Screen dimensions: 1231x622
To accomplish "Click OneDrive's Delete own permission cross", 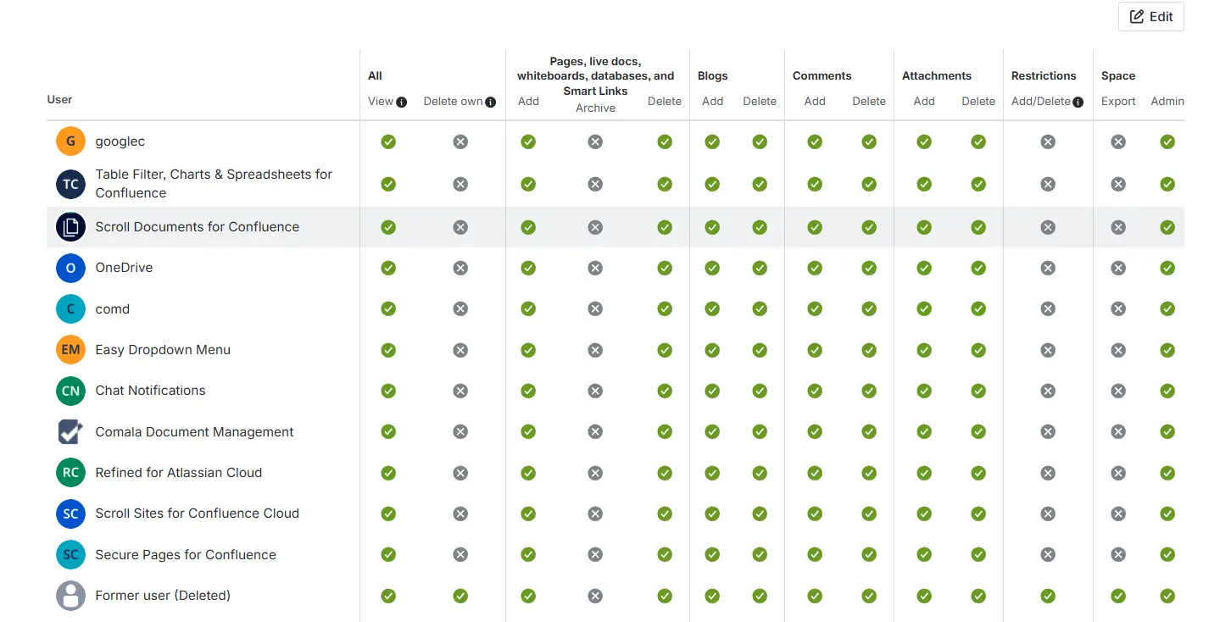I will tap(460, 268).
